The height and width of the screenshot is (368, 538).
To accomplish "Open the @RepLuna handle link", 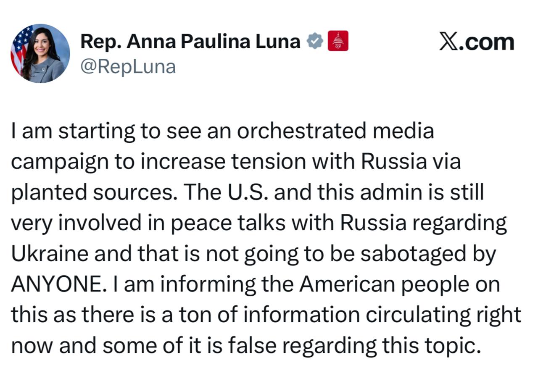I will (128, 66).
